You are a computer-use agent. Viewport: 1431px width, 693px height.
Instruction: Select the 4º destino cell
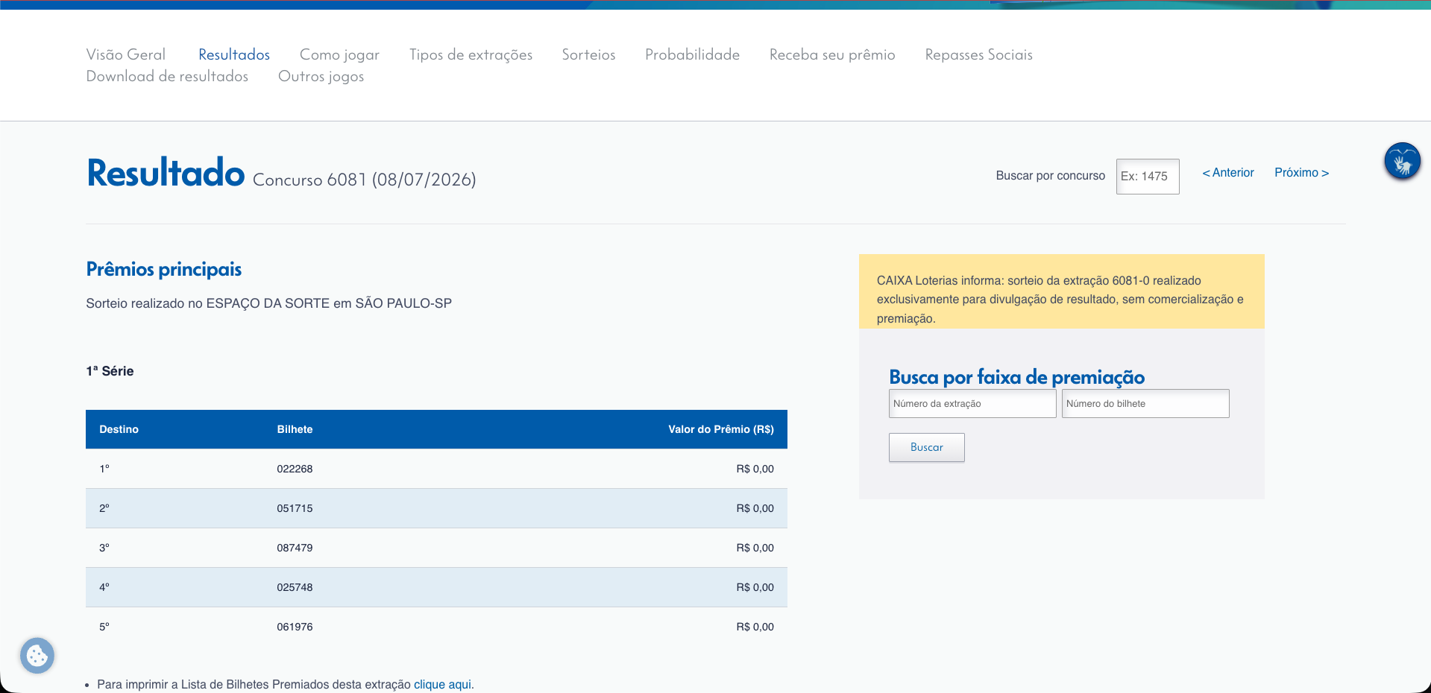[x=104, y=587]
